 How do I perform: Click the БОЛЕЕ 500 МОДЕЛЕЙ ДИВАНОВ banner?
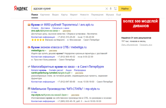point(140,25)
